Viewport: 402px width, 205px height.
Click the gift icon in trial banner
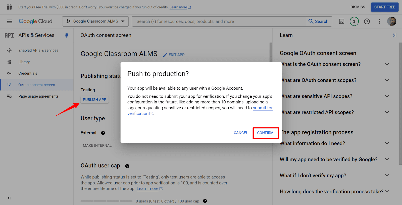(9, 7)
